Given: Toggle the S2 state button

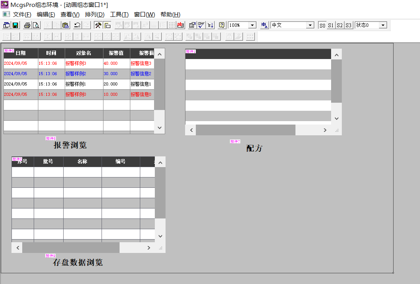Looking at the screenshot, I should tap(340, 25).
